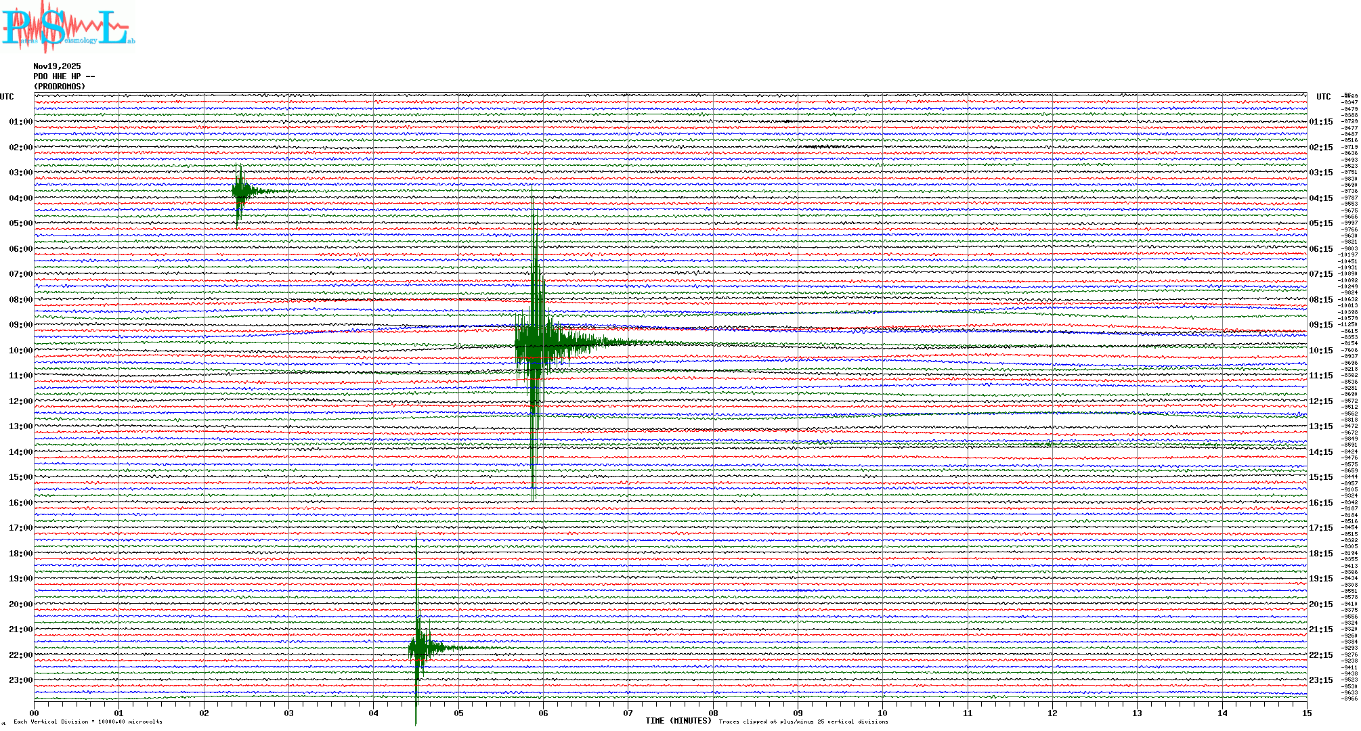The image size is (1361, 731).
Task: Click the left UTC axis label
Action: click(7, 97)
